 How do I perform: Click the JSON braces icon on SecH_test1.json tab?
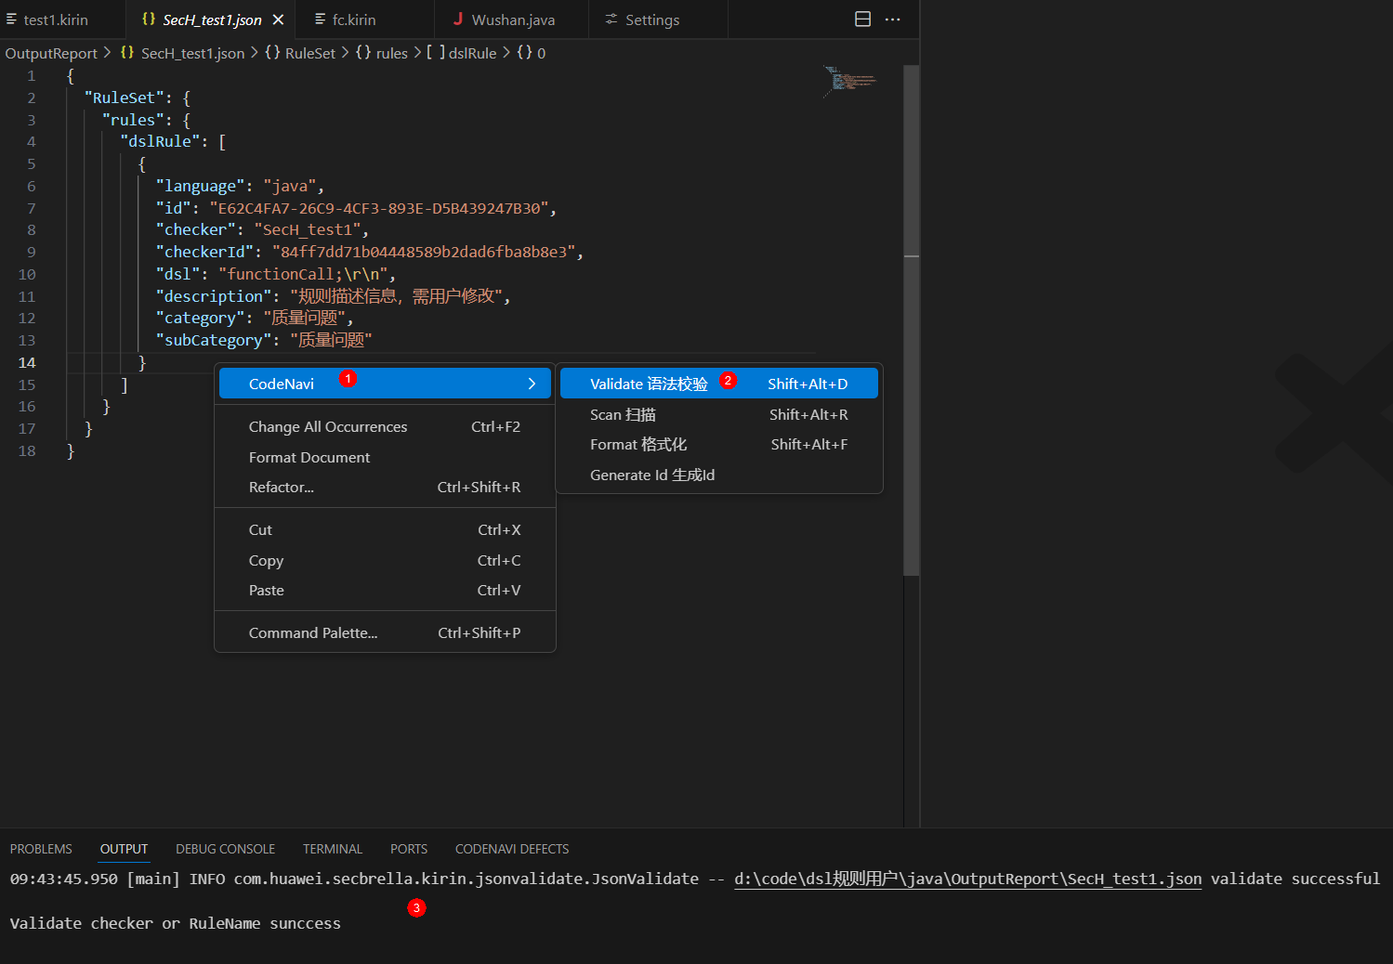coord(149,19)
